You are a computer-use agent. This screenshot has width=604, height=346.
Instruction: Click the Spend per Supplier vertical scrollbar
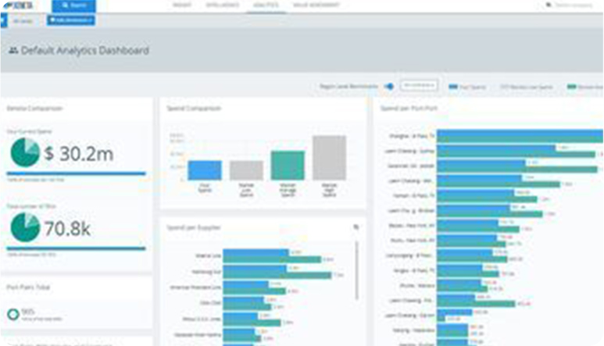pos(357,270)
